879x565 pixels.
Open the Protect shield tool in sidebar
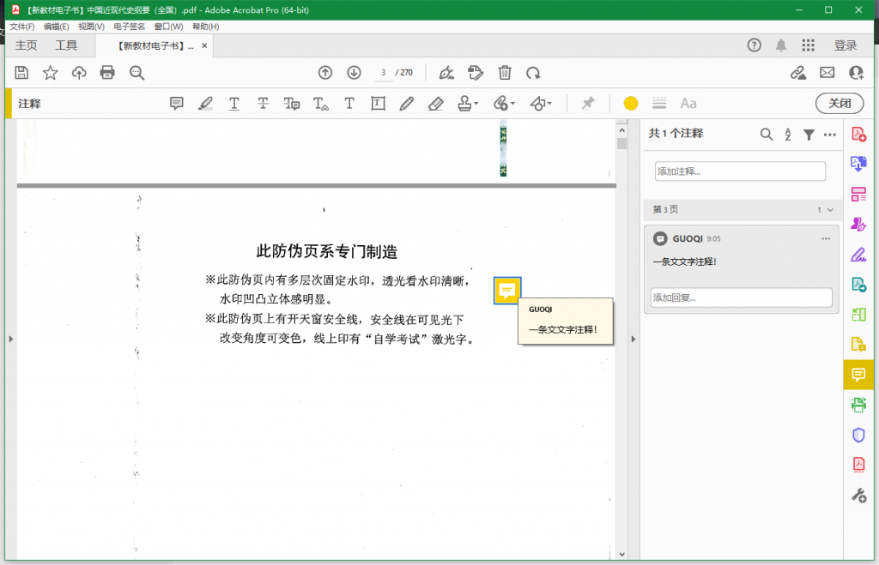[858, 435]
